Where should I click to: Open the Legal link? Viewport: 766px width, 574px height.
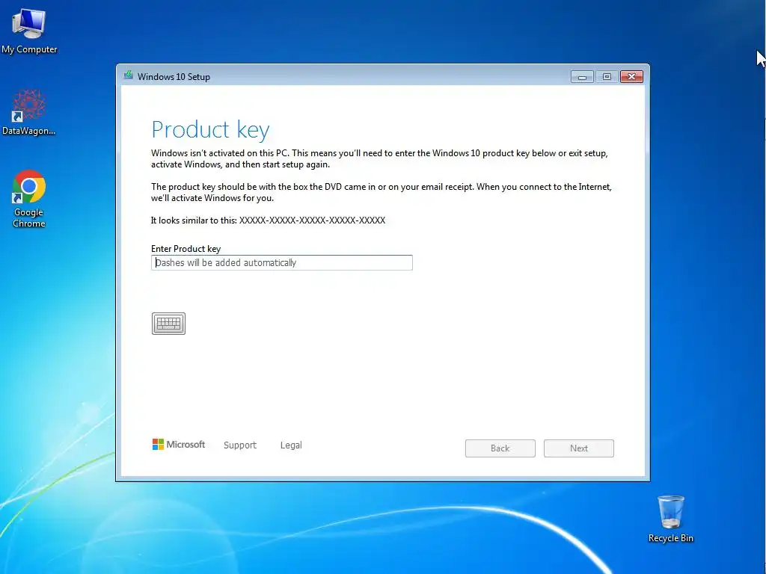tap(291, 445)
